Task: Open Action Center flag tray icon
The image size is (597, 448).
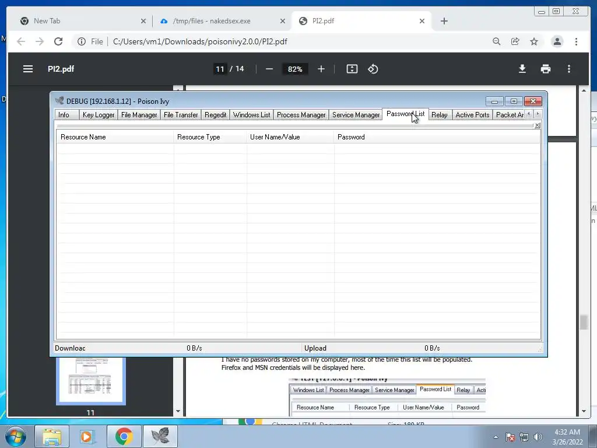Action: click(510, 437)
